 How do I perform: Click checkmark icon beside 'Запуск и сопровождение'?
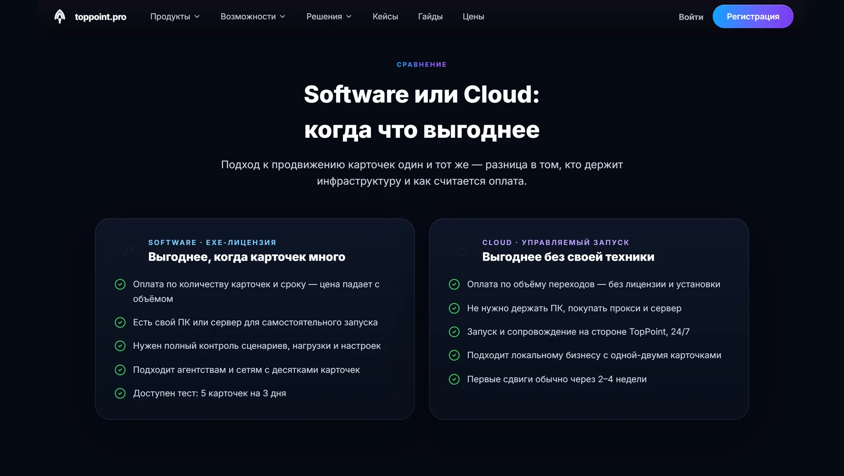tap(454, 332)
